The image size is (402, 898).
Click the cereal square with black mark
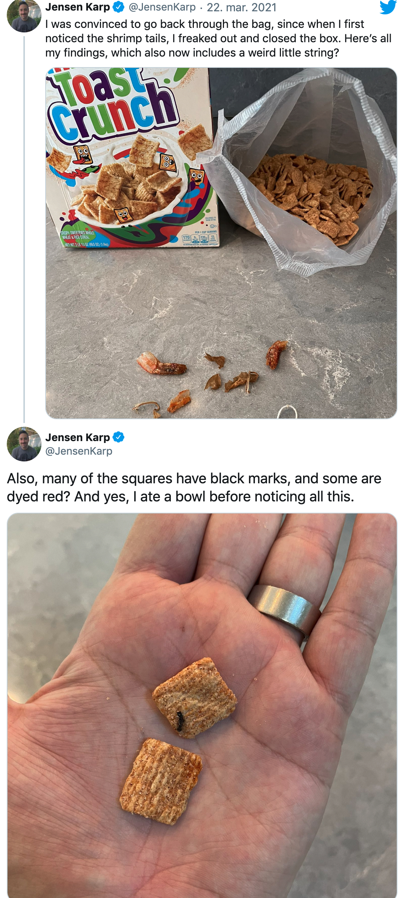[194, 698]
